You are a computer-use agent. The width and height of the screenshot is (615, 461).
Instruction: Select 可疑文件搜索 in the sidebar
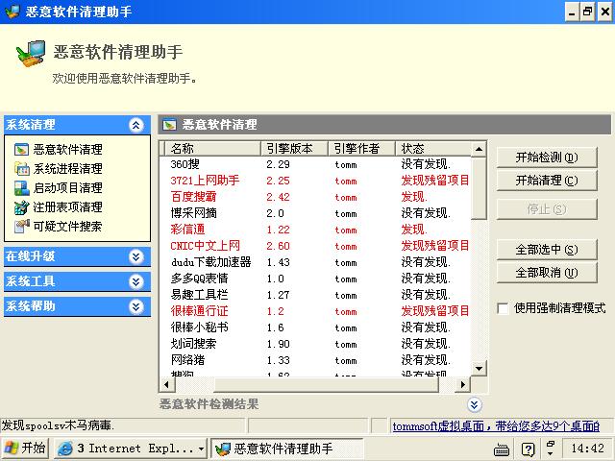pyautogui.click(x=67, y=227)
